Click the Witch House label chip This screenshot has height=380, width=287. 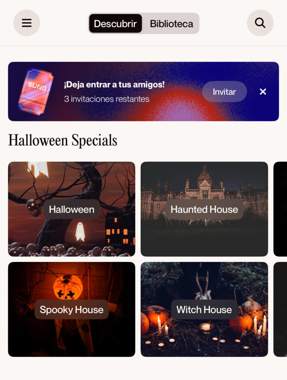tap(204, 309)
